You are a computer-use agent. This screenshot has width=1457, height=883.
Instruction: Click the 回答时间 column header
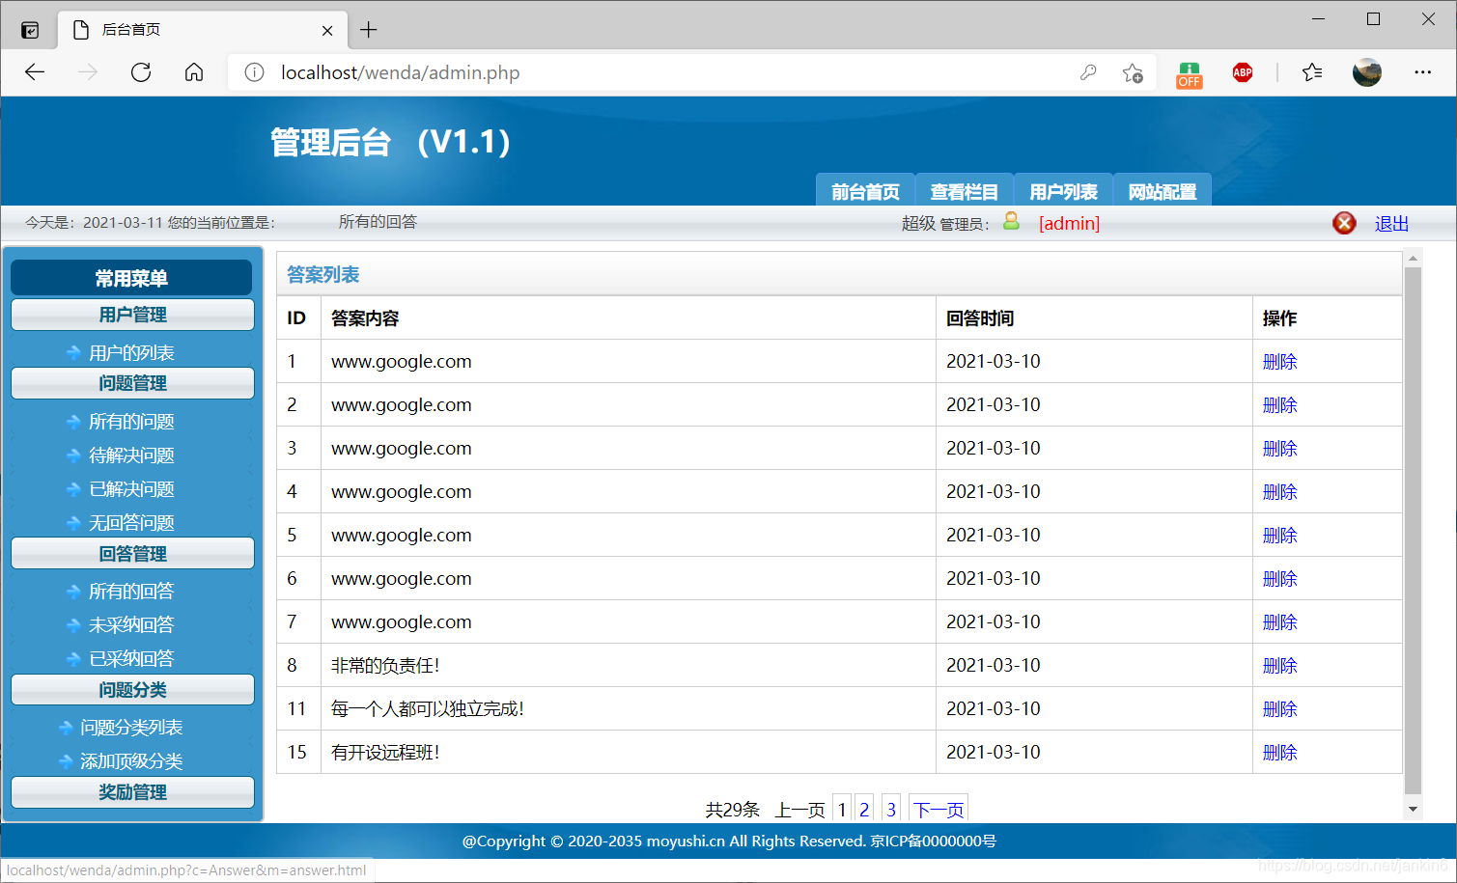coord(980,318)
